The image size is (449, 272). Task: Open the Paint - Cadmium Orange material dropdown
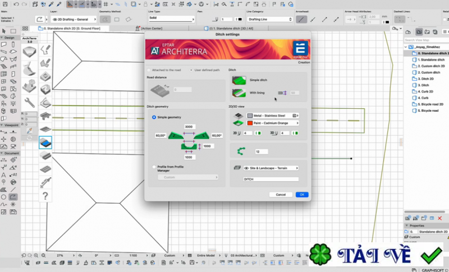pos(272,123)
